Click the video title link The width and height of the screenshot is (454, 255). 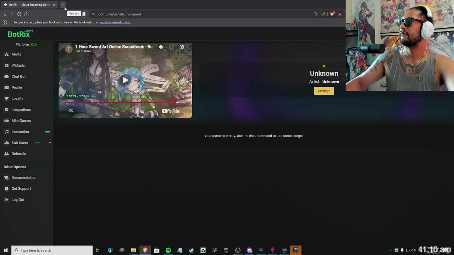[x=114, y=47]
